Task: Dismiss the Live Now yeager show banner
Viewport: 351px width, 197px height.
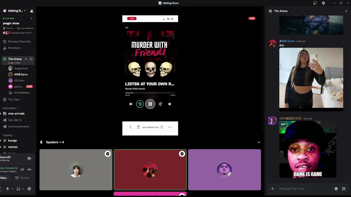Action: click(31, 18)
